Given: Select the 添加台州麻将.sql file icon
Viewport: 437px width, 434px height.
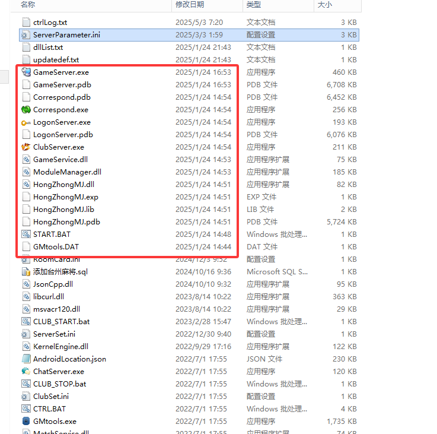Looking at the screenshot, I should [25, 271].
